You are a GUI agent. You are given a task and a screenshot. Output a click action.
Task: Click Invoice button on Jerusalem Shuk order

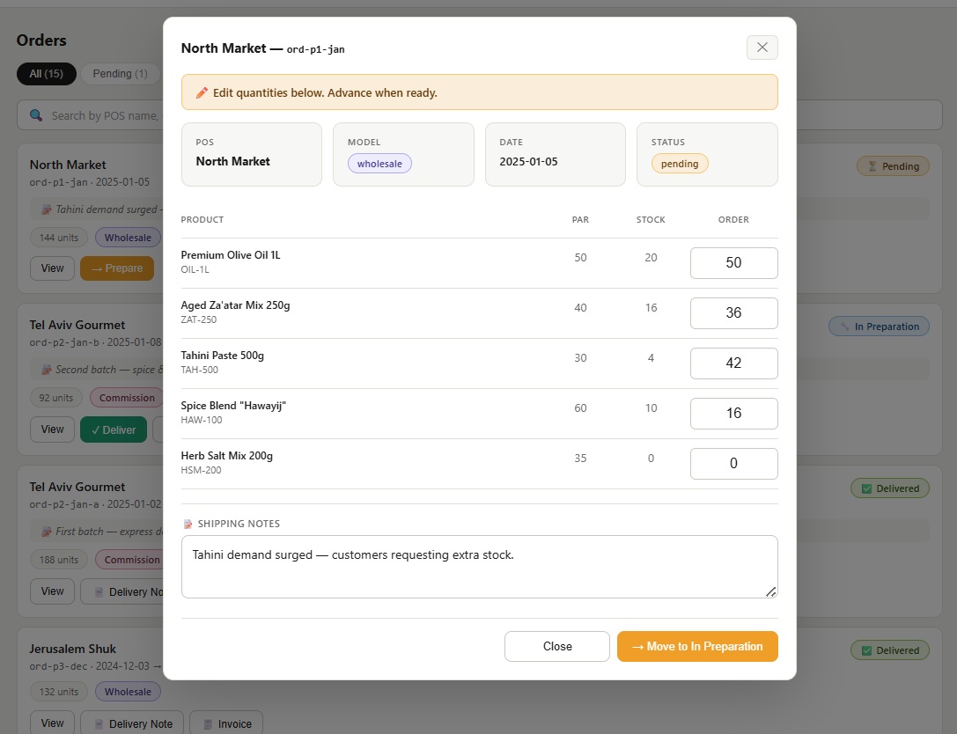pyautogui.click(x=226, y=723)
